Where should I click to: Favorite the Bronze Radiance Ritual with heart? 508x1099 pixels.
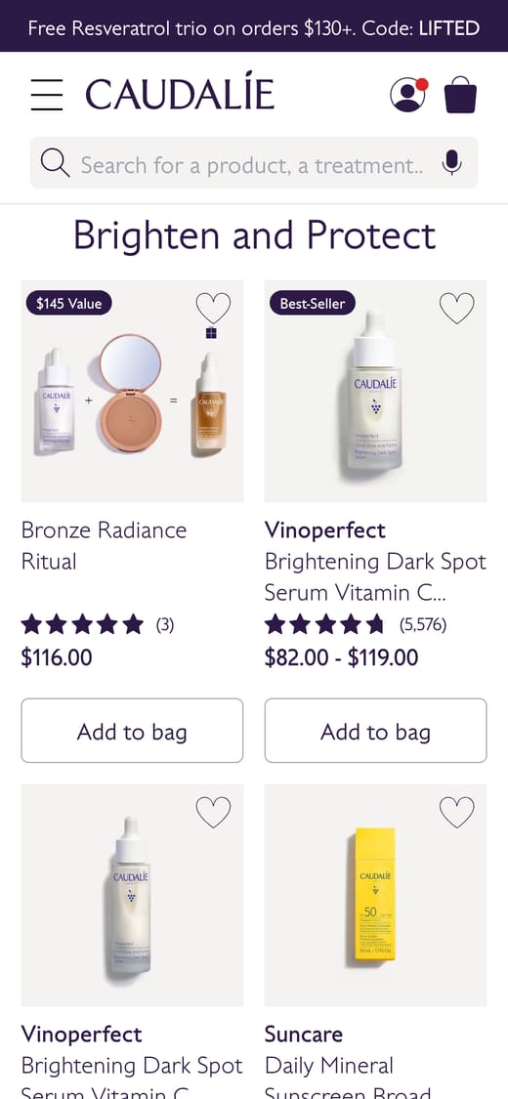213,308
